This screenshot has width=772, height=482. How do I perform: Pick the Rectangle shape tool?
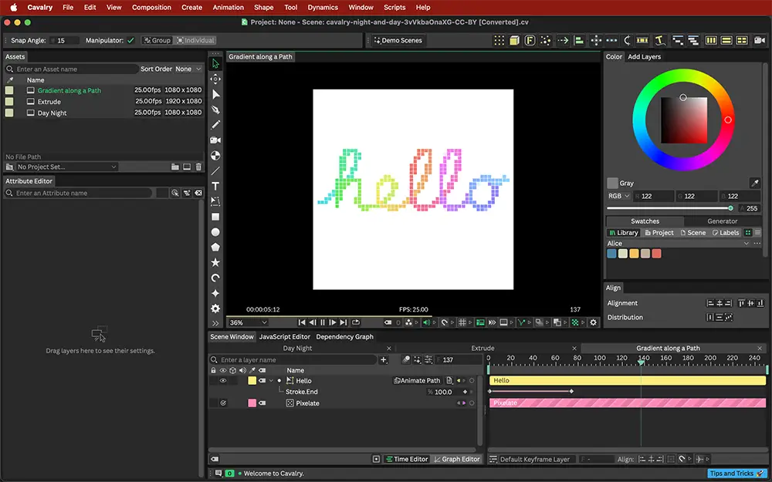click(x=215, y=217)
